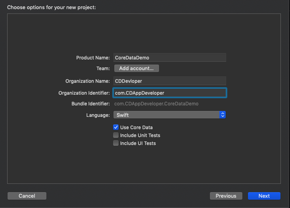Enable the Include Unit Tests checkbox
Image resolution: width=290 pixels, height=208 pixels.
pyautogui.click(x=116, y=135)
